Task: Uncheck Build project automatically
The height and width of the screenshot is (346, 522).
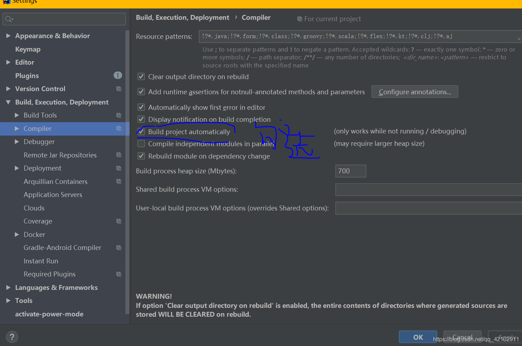Action: point(141,132)
